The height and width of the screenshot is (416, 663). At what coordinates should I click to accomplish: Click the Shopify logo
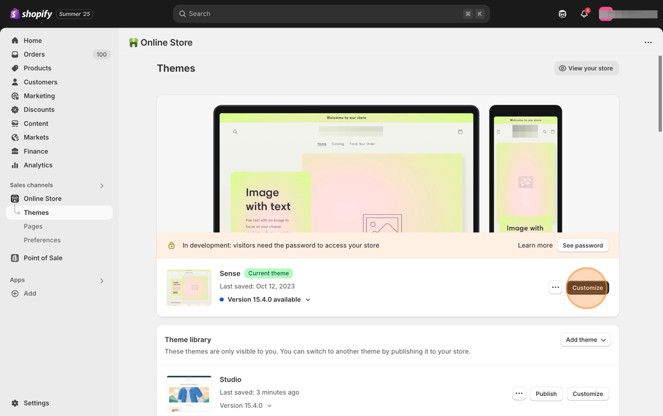[32, 14]
